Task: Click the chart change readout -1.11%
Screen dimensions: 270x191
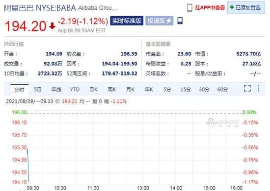Action: point(119,101)
